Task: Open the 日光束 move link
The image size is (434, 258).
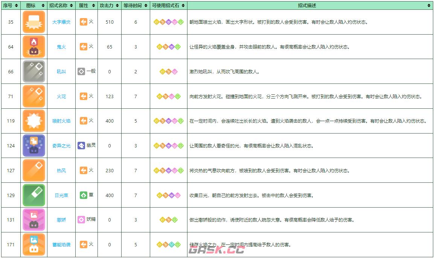Action: click(61, 195)
